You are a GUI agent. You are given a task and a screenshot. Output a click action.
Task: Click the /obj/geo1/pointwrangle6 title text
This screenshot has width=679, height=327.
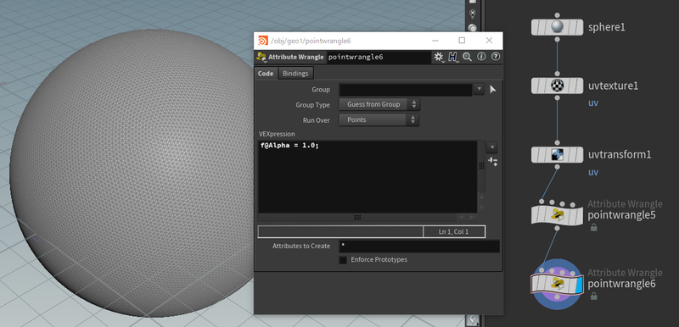(311, 41)
